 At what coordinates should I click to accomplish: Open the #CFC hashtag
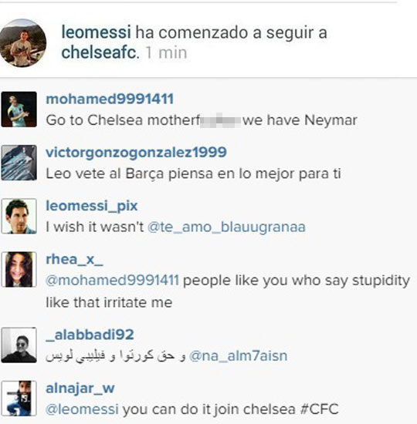pos(320,409)
